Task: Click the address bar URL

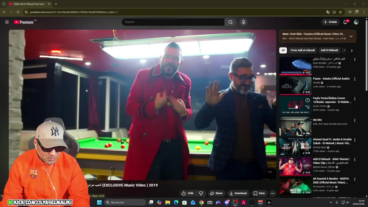Action: 74,12
